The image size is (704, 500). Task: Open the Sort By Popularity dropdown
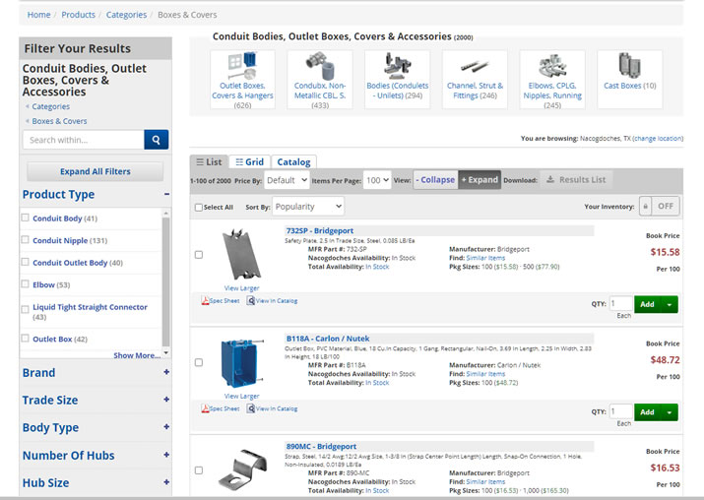coord(308,207)
